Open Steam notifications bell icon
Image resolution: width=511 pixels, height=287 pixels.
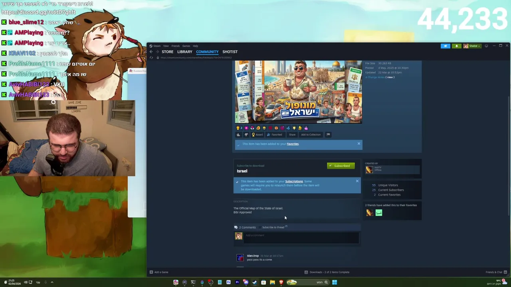[x=457, y=46]
